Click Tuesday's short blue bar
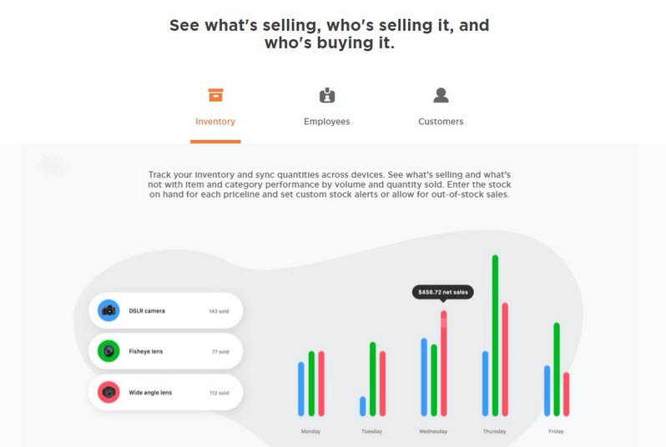The height and width of the screenshot is (447, 666). pyautogui.click(x=363, y=406)
